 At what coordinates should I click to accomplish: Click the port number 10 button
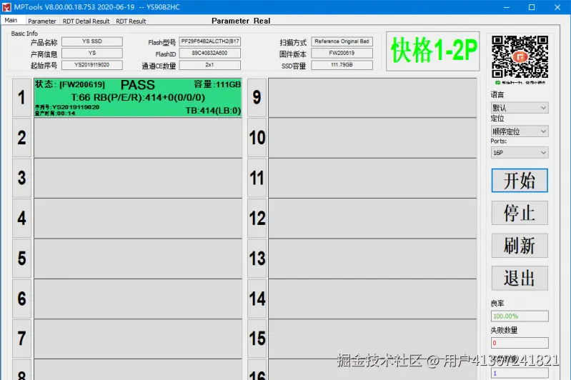pos(257,138)
